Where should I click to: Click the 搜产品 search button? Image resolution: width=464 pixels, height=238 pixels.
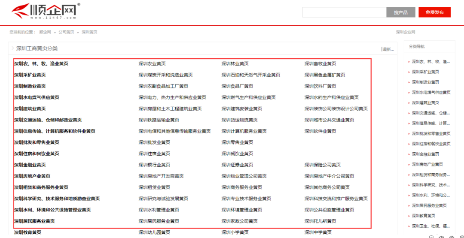pyautogui.click(x=401, y=12)
